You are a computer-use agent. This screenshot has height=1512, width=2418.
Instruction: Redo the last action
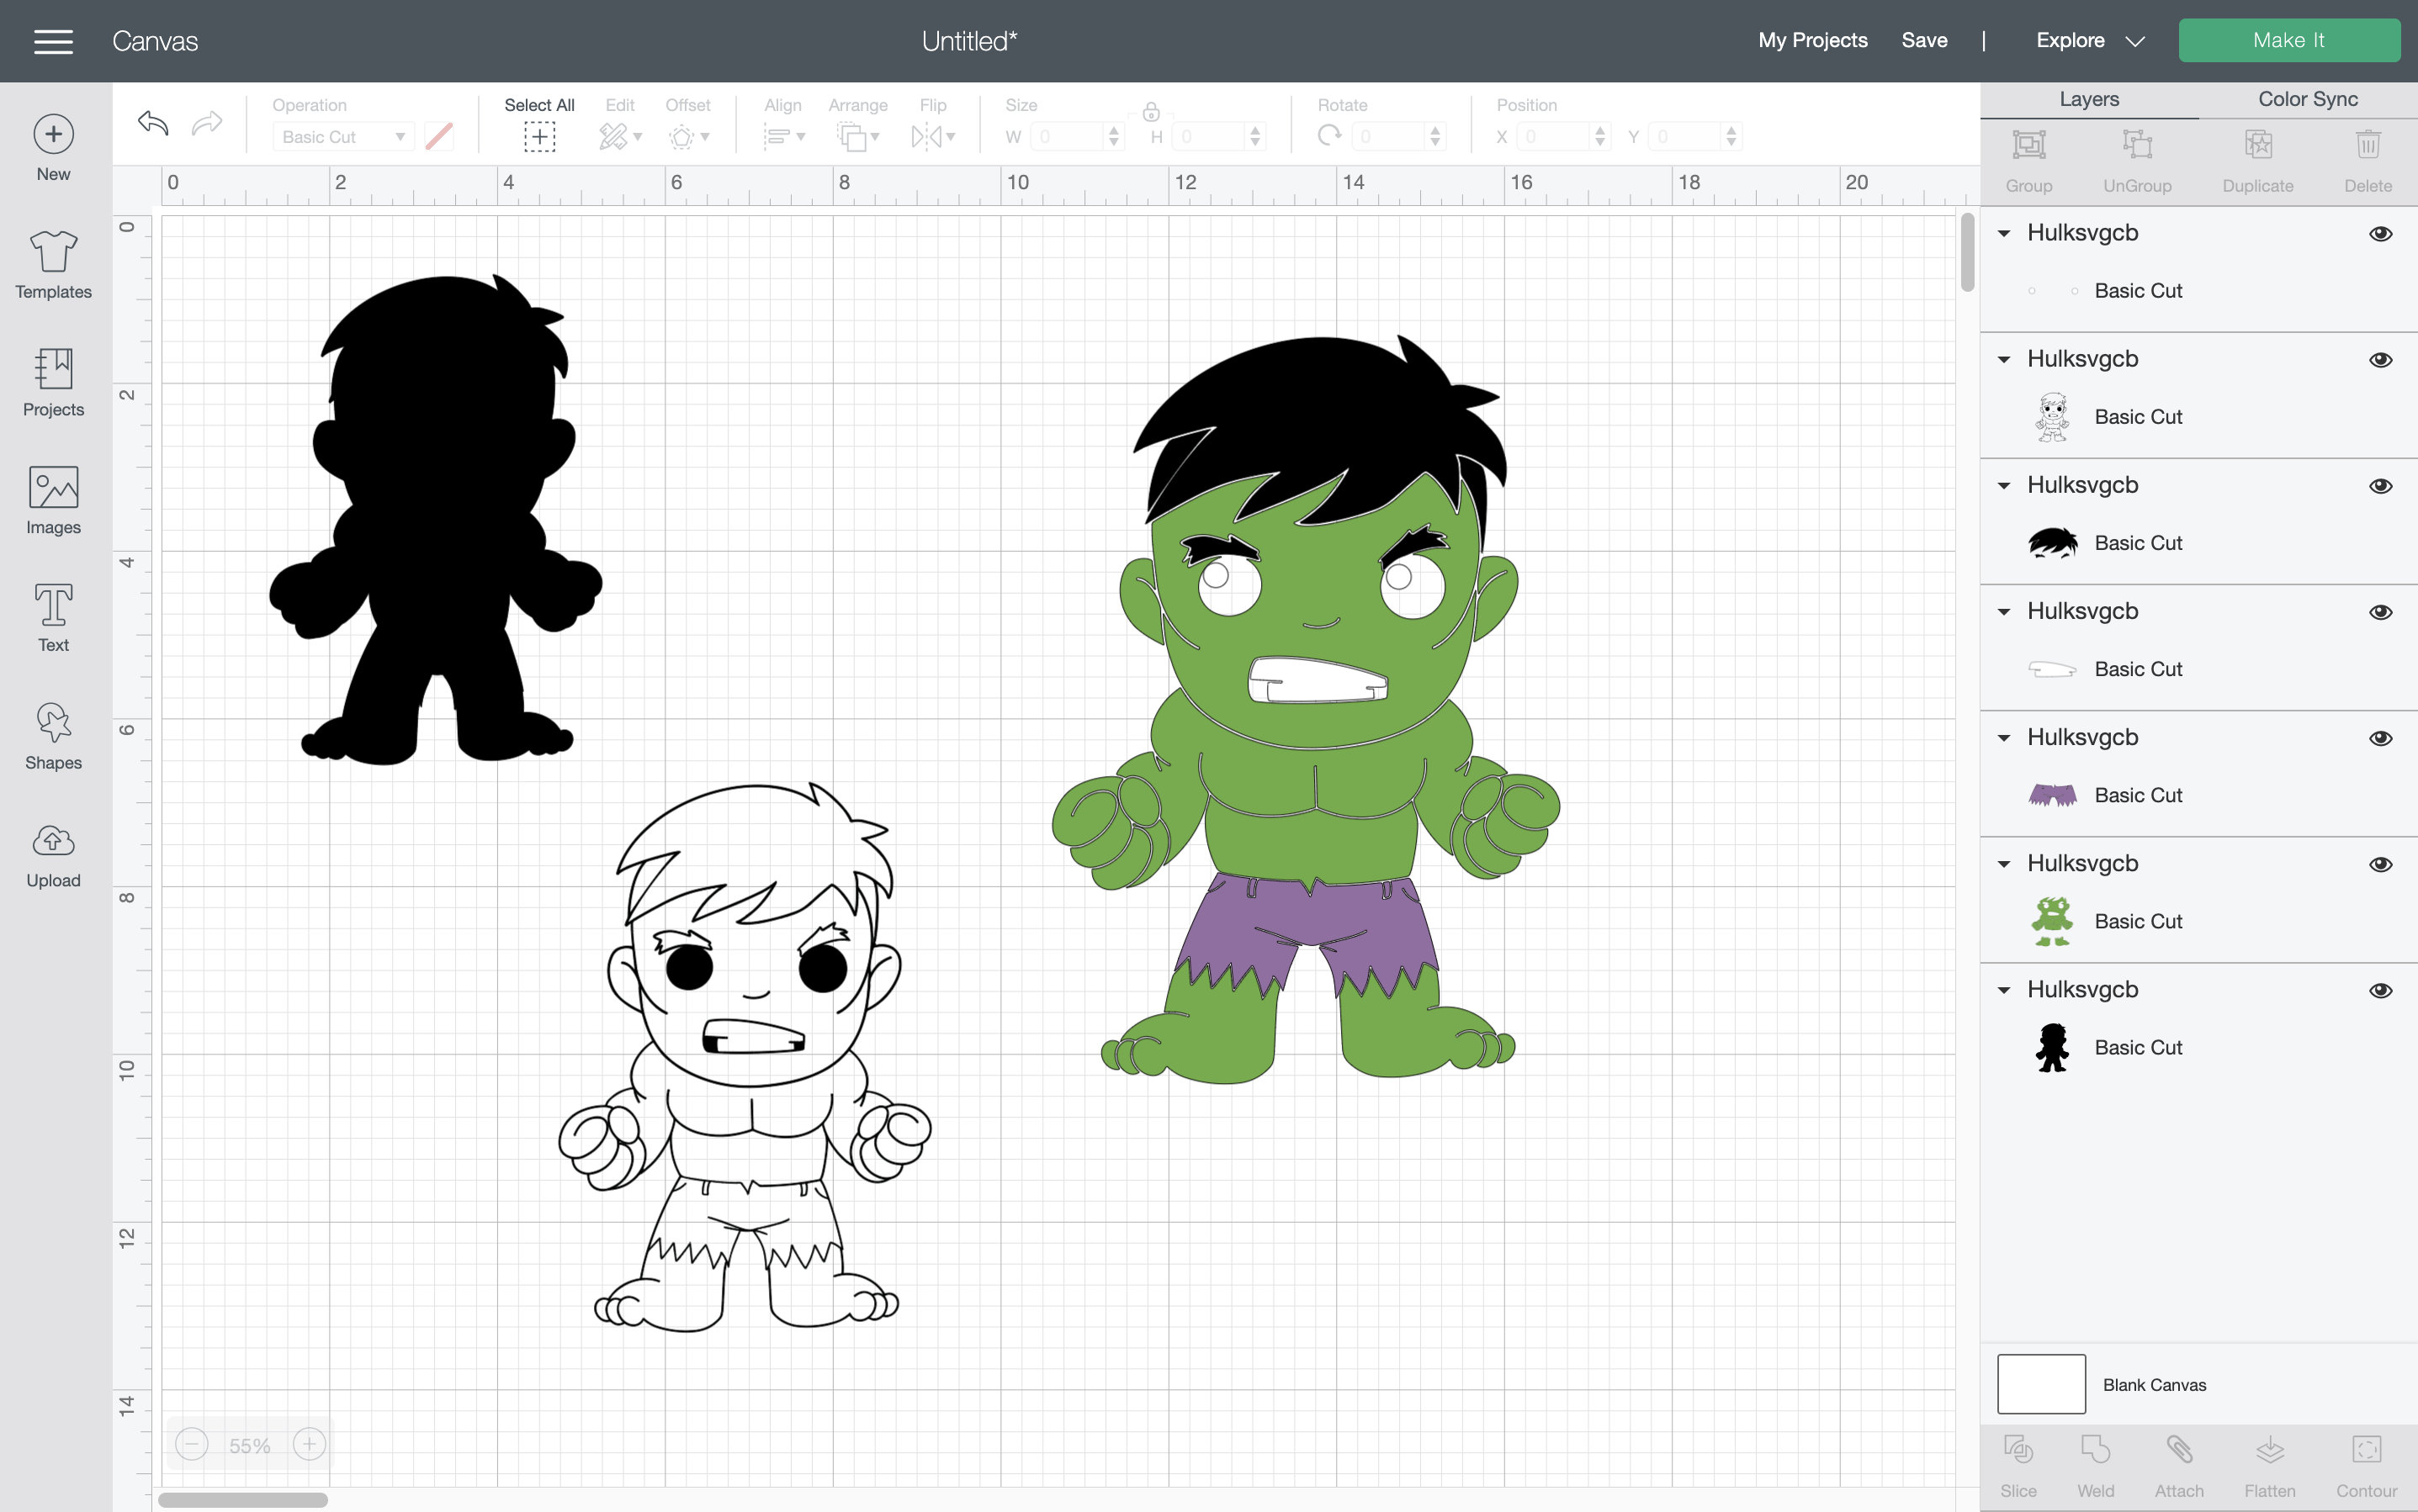point(207,123)
